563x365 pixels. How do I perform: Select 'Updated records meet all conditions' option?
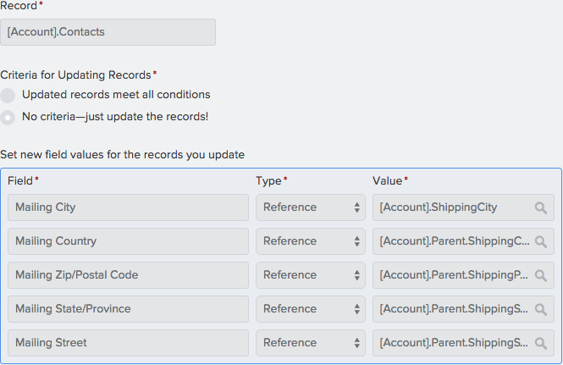coord(8,96)
